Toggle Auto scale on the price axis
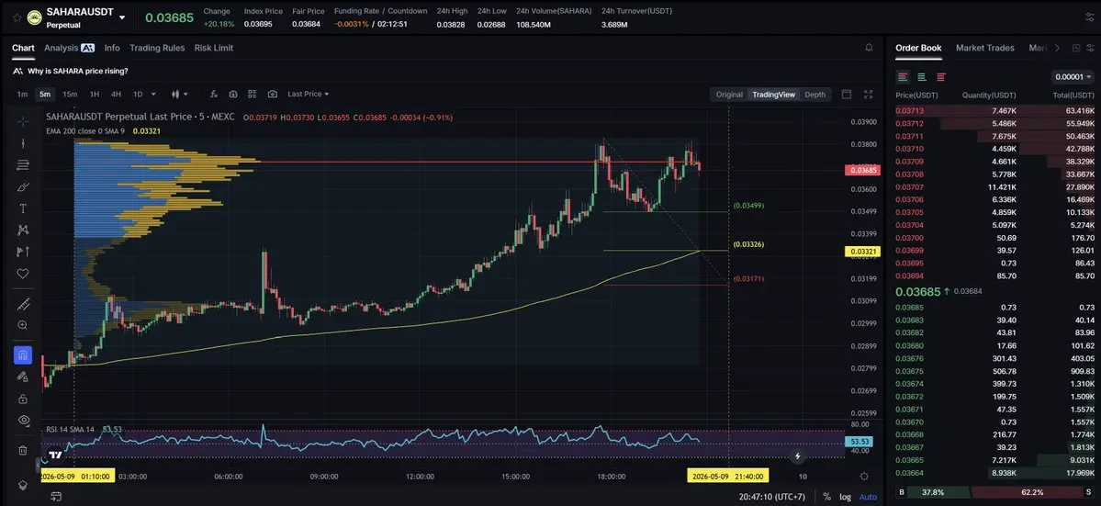The image size is (1101, 506). 868,497
